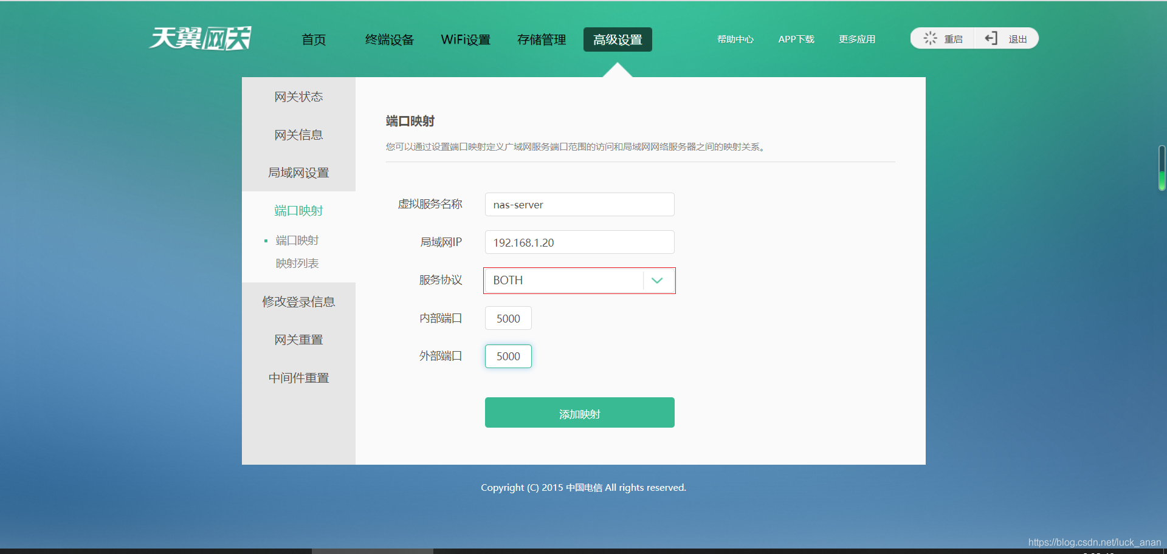Switch to the 首页 menu item

314,39
